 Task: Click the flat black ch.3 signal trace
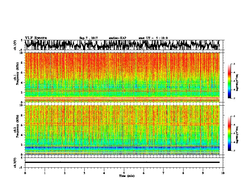122,162
